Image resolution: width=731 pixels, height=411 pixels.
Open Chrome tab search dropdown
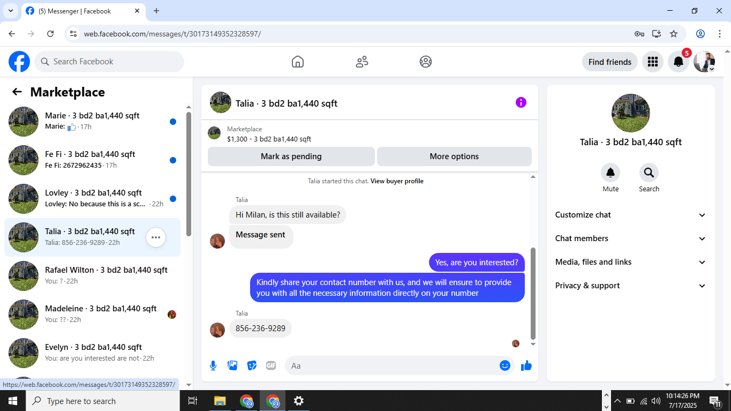10,11
